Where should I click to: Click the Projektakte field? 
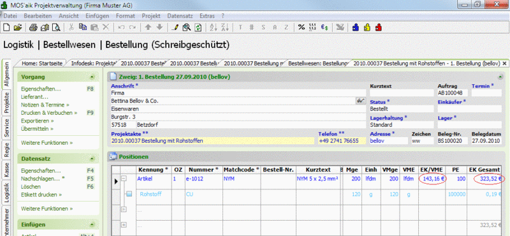tap(213, 141)
